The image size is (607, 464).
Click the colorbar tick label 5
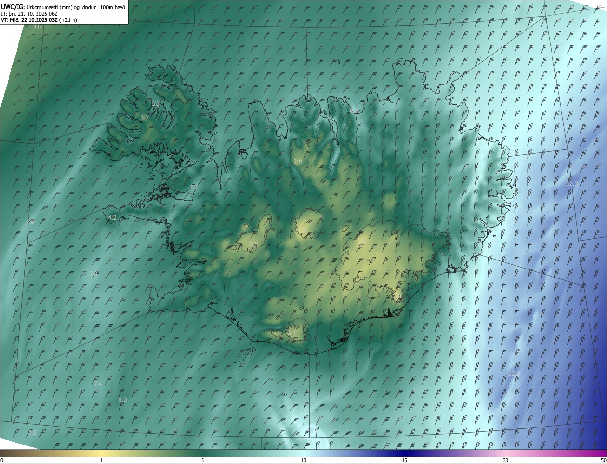click(x=202, y=461)
